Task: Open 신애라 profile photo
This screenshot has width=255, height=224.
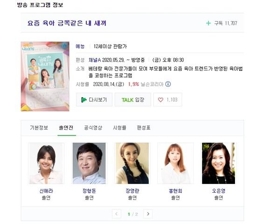Action: point(46,163)
